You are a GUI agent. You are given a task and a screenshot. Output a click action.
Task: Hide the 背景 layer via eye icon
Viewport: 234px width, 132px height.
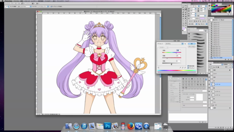click(x=209, y=108)
